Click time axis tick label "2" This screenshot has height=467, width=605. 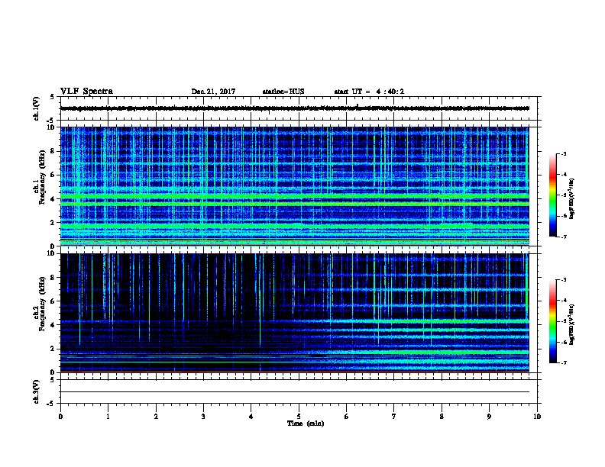[156, 417]
